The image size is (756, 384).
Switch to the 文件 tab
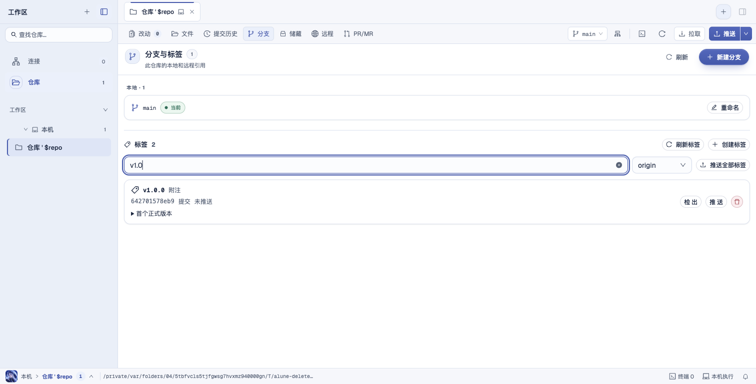click(182, 33)
